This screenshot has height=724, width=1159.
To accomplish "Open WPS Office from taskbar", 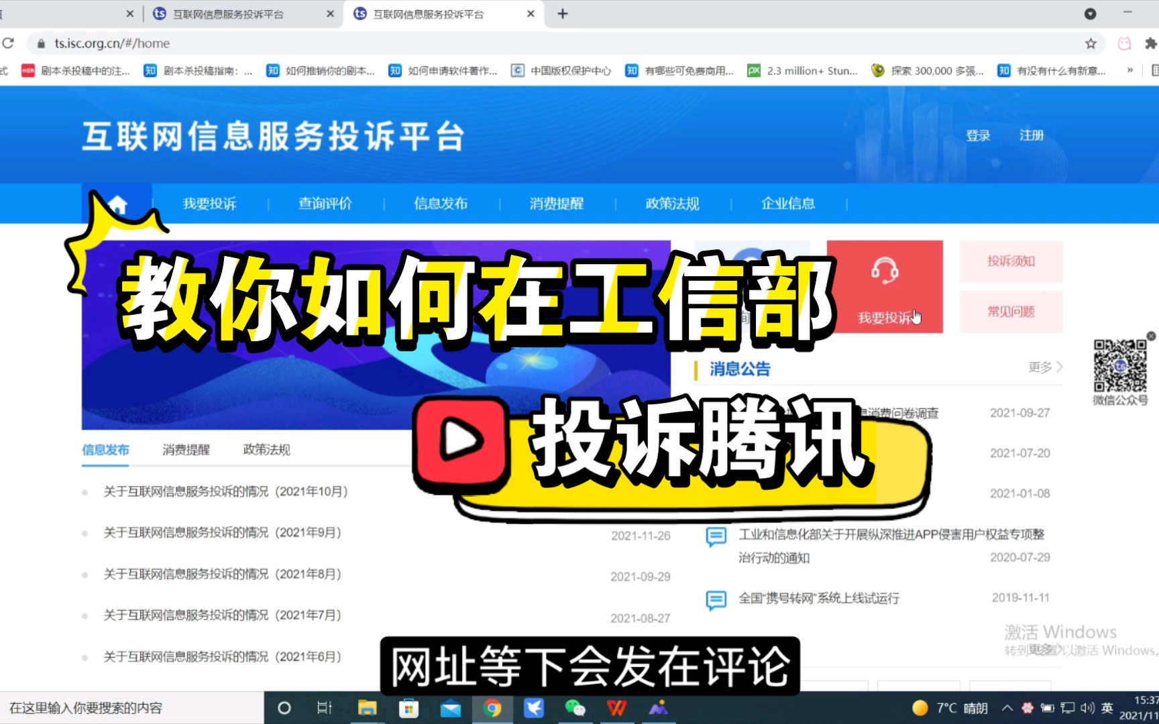I will 617,708.
